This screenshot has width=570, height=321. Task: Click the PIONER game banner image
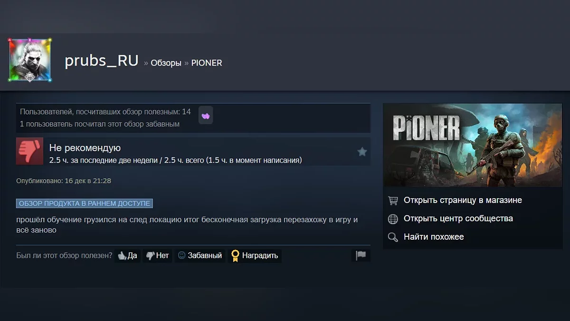click(x=473, y=145)
